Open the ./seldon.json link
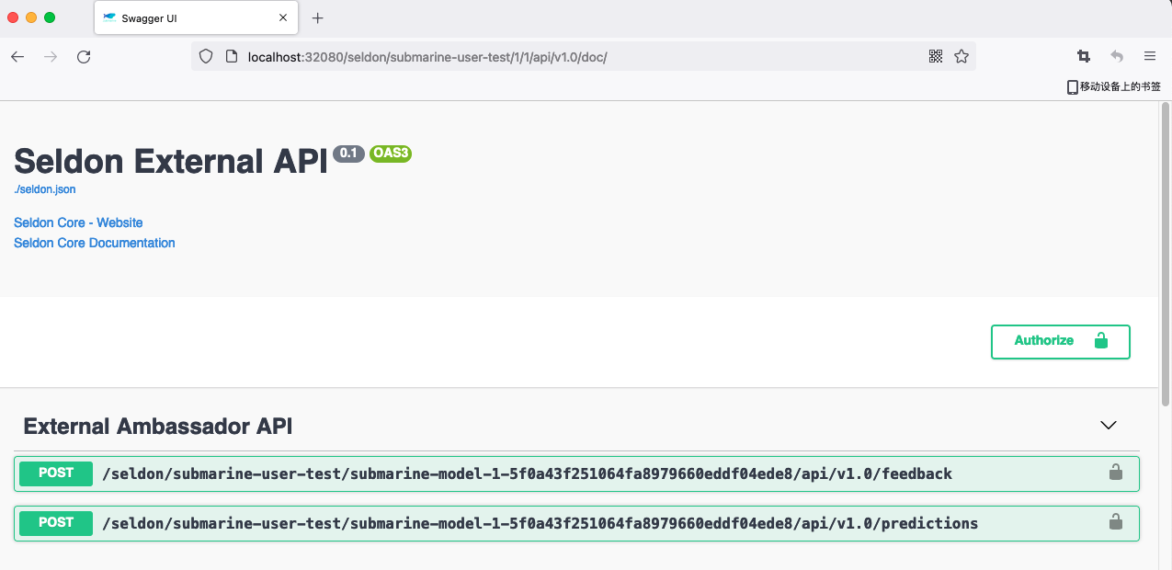 point(45,189)
